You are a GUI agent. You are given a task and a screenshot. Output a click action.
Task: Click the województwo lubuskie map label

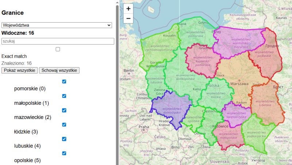pos(156,80)
